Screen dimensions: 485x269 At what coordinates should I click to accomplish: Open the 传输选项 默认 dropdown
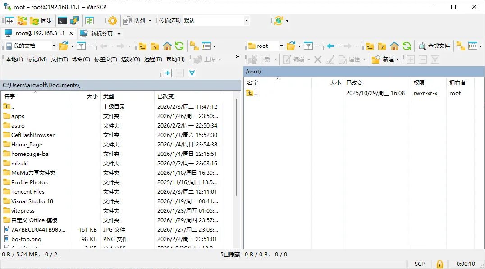point(247,20)
